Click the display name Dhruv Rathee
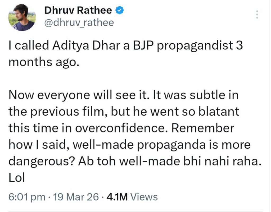This screenshot has width=271, height=212. point(78,11)
